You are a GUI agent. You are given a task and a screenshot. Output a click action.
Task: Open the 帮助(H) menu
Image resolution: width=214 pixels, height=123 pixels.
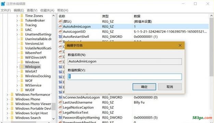[x=63, y=10]
